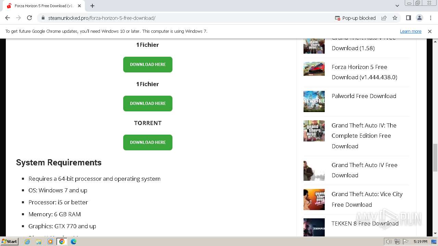This screenshot has width=438, height=246.
Task: Open Windows Explorer from taskbar
Action: tap(39, 242)
